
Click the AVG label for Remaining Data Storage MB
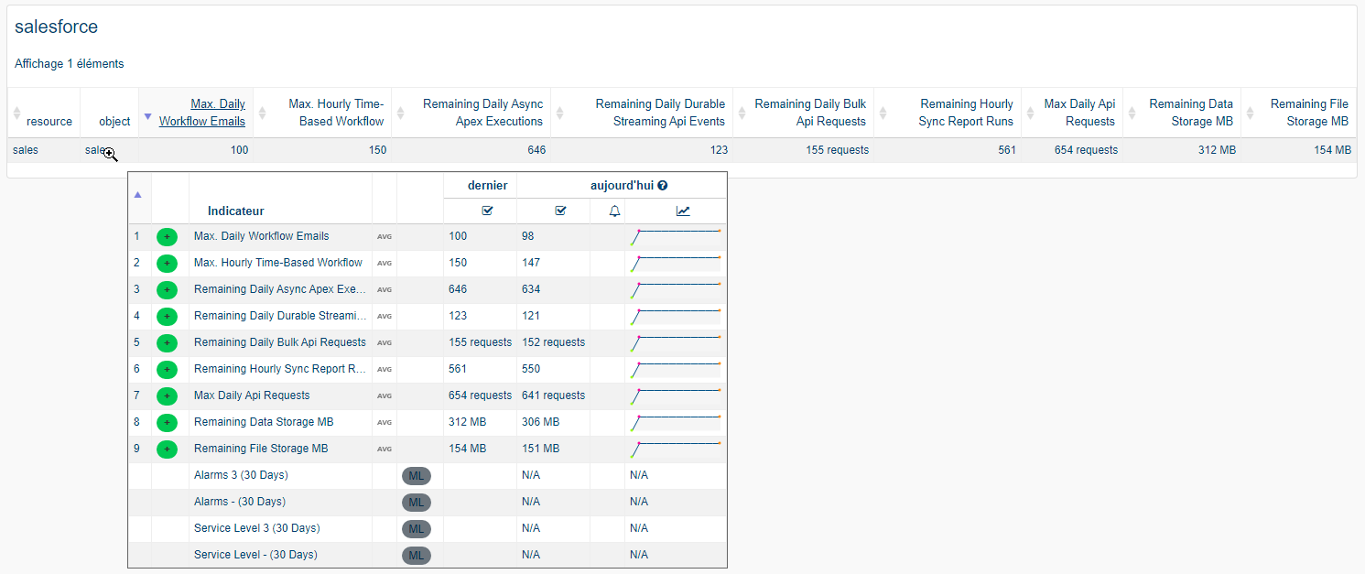pos(385,423)
